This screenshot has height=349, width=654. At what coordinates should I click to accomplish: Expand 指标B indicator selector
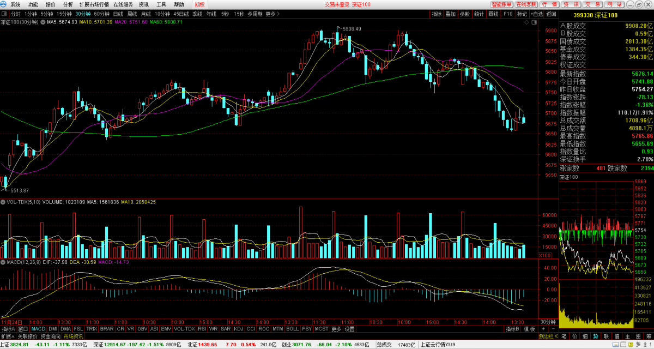pos(512,329)
